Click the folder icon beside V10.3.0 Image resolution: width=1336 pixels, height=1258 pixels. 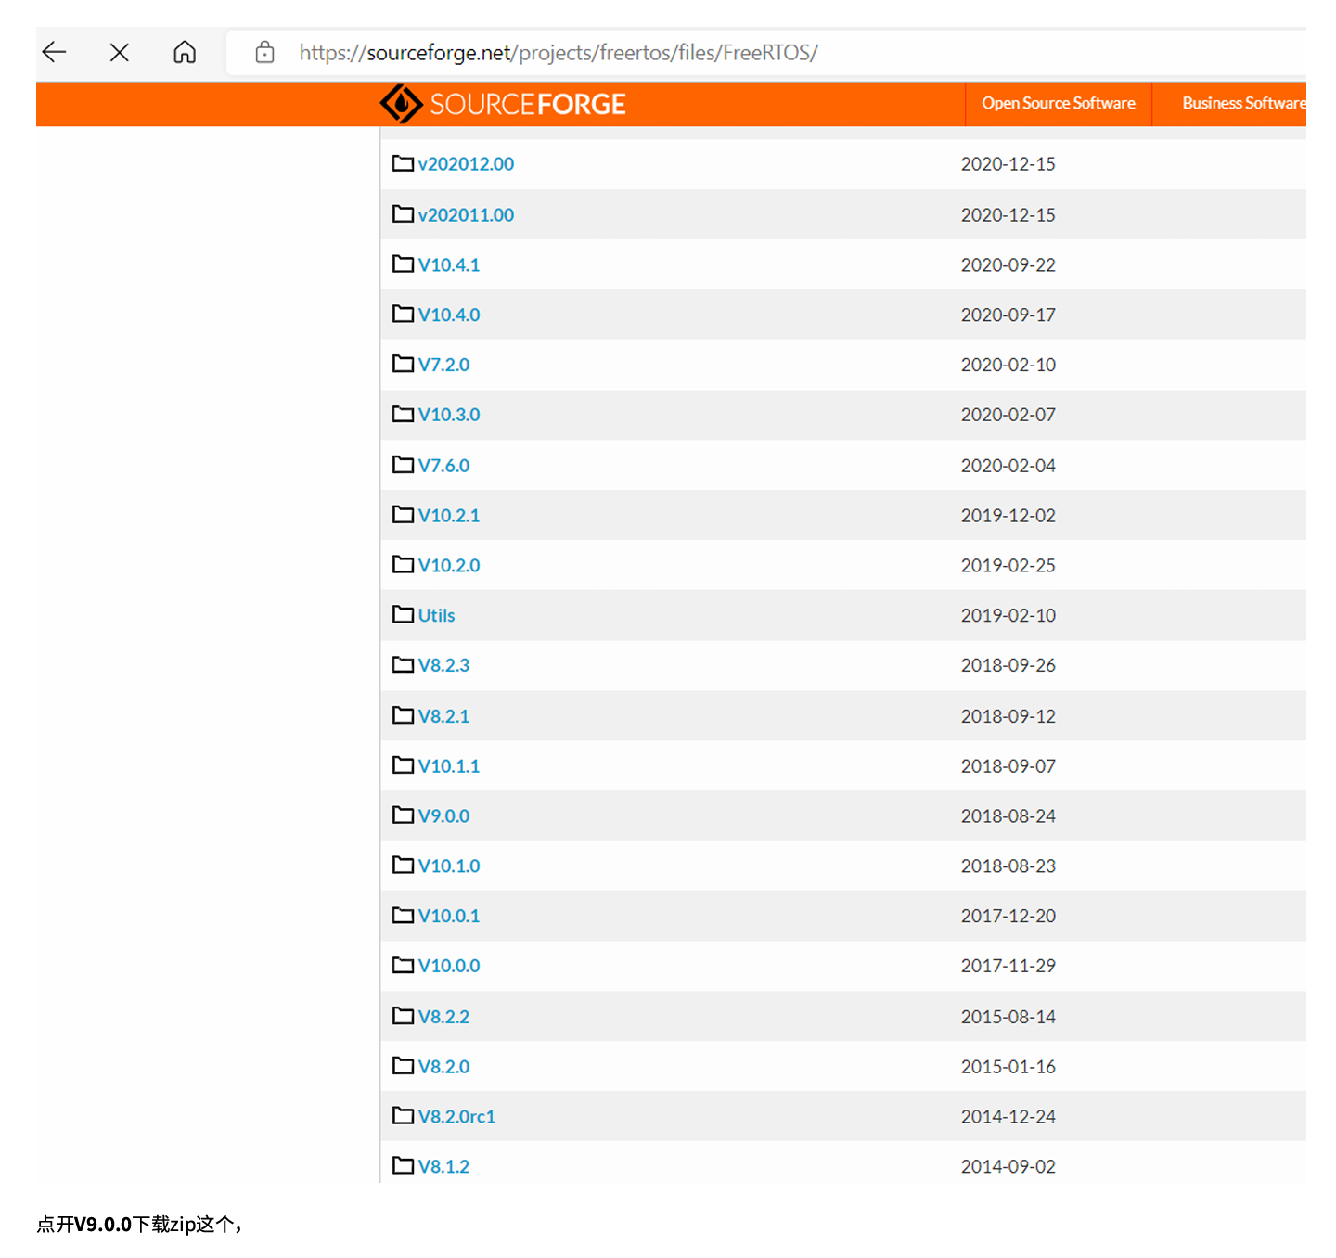tap(403, 414)
